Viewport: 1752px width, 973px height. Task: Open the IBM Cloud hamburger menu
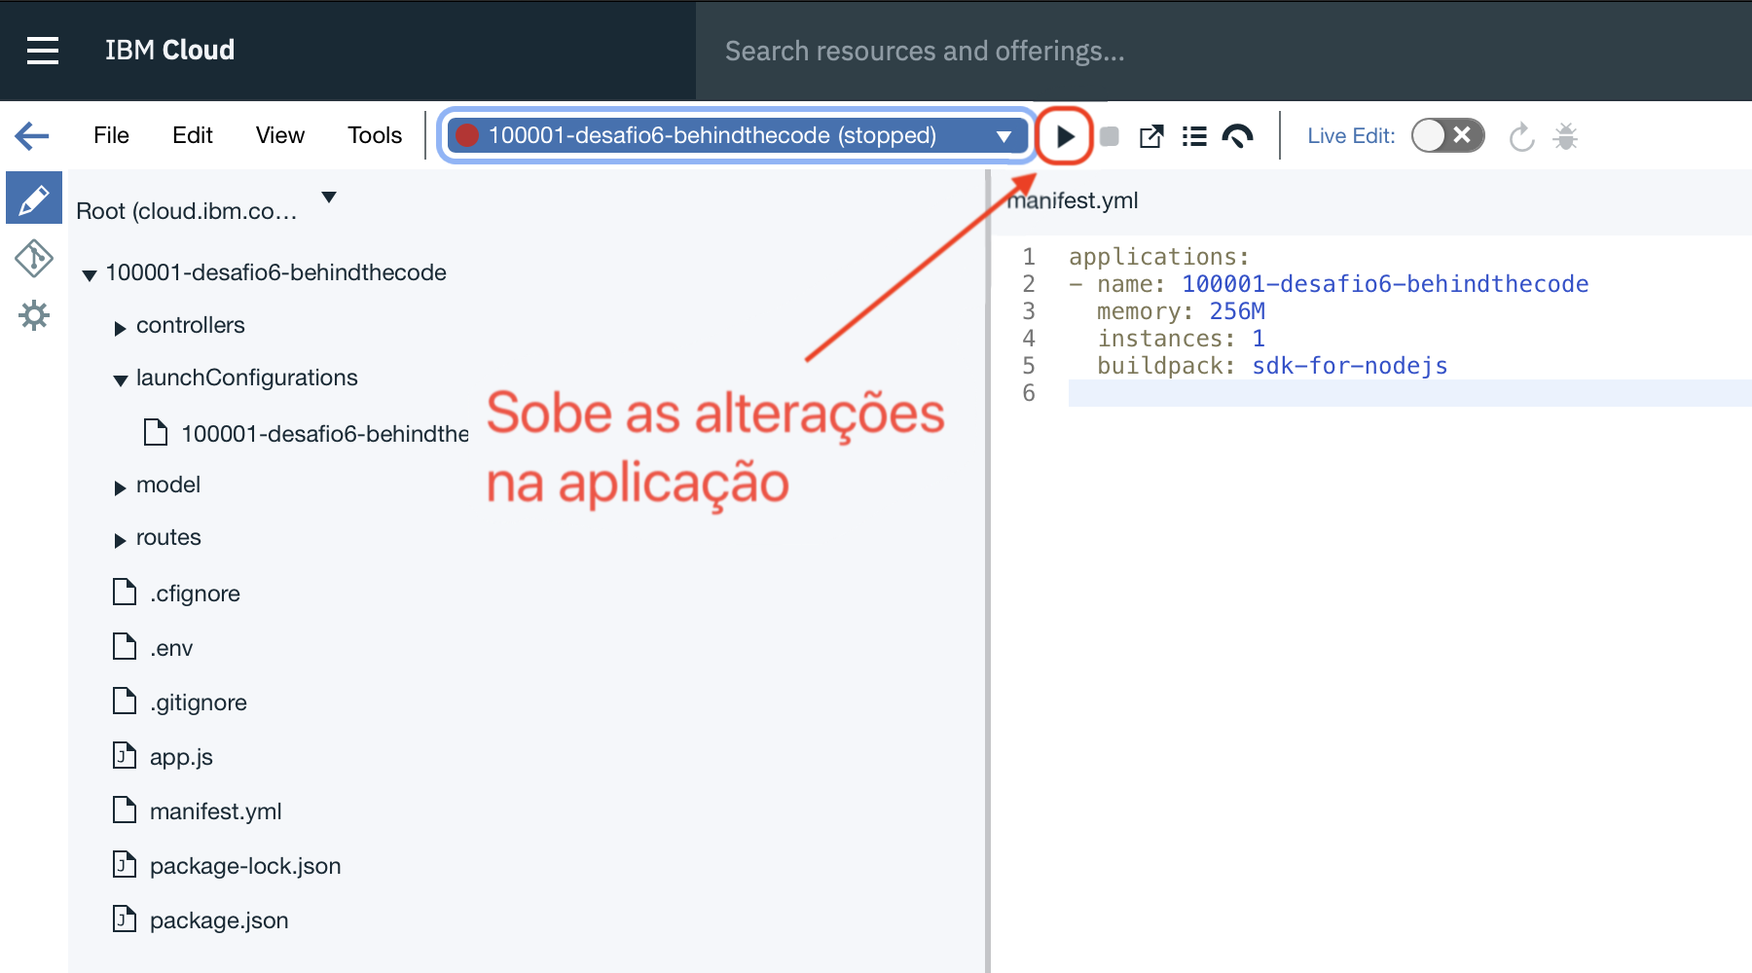pos(43,51)
